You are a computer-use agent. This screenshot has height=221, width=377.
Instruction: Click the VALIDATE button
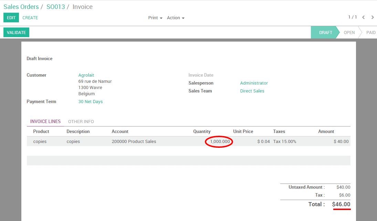point(16,32)
